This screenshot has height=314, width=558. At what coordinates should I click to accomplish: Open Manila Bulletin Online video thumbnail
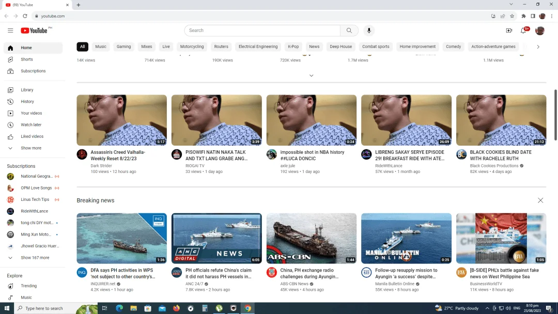click(x=407, y=238)
